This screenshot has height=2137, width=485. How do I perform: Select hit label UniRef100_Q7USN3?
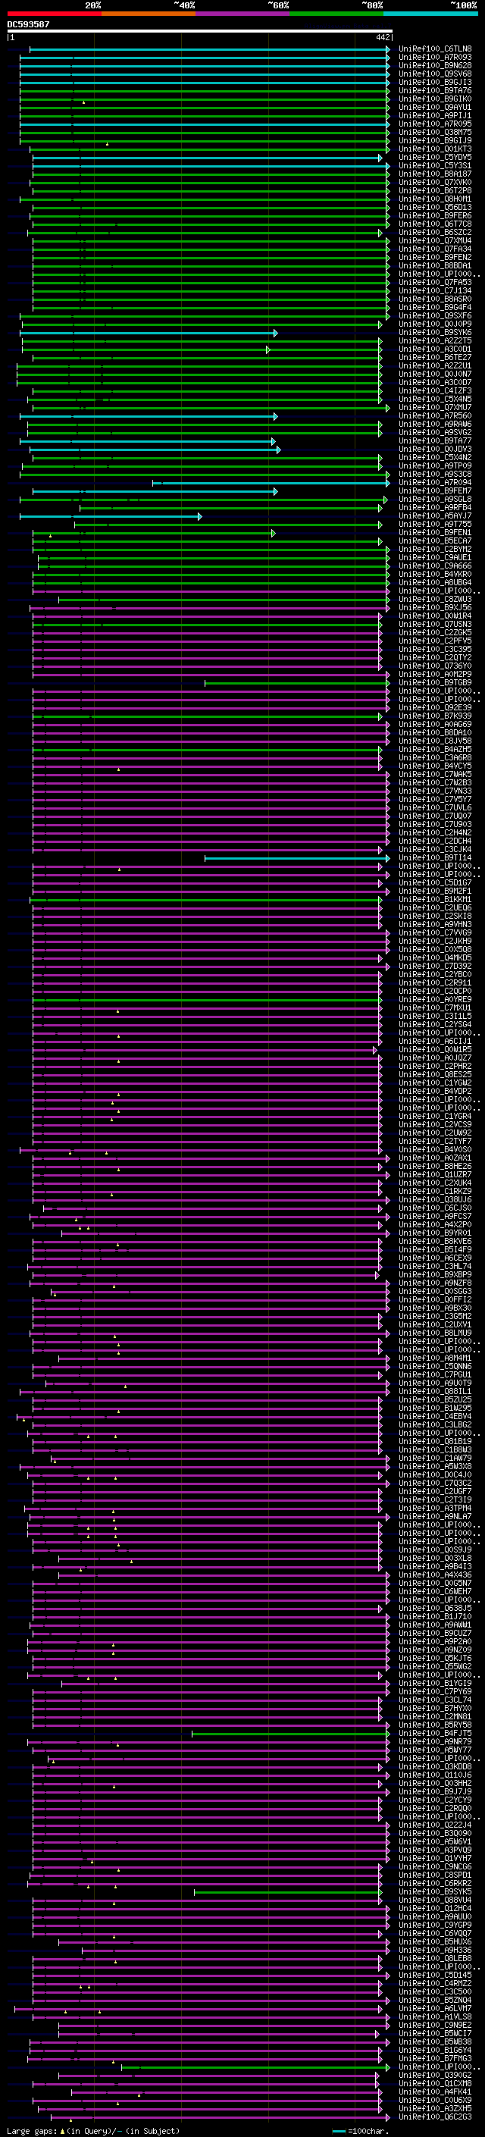click(x=435, y=625)
